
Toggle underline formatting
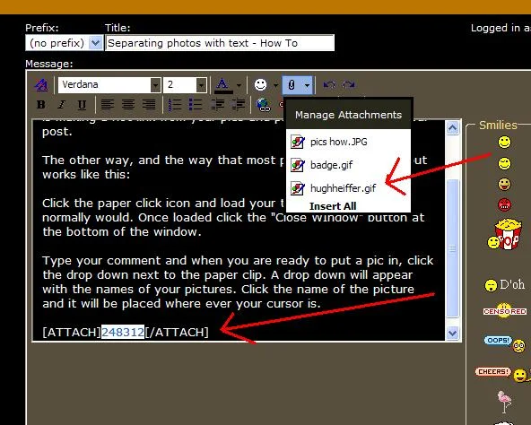tap(82, 105)
